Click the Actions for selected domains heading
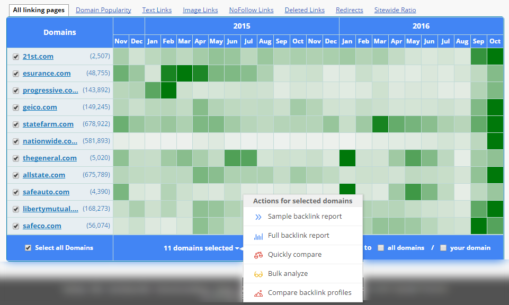Image resolution: width=509 pixels, height=305 pixels. point(302,201)
